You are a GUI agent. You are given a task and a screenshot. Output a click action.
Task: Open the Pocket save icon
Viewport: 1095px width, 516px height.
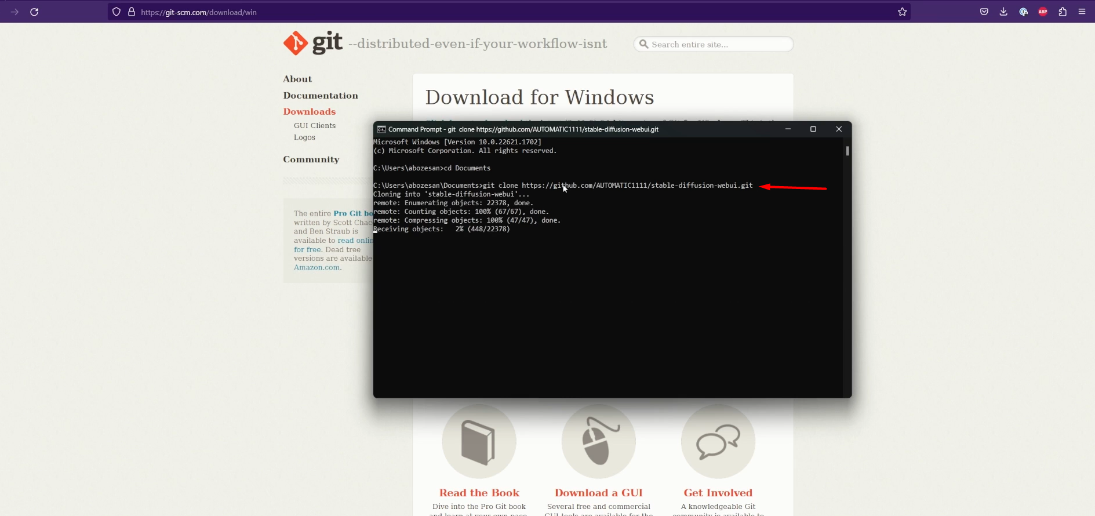click(984, 12)
